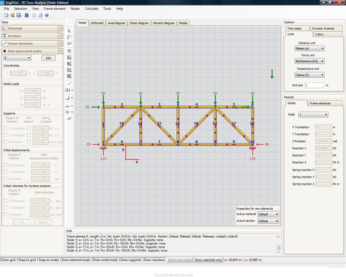This screenshot has height=277, width=346.
Task: Click the Save floppy disk icon
Action: coord(19,15)
